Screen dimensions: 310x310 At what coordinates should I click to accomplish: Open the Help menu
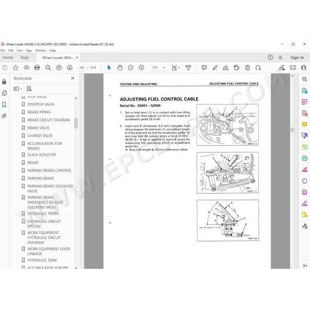[52, 50]
